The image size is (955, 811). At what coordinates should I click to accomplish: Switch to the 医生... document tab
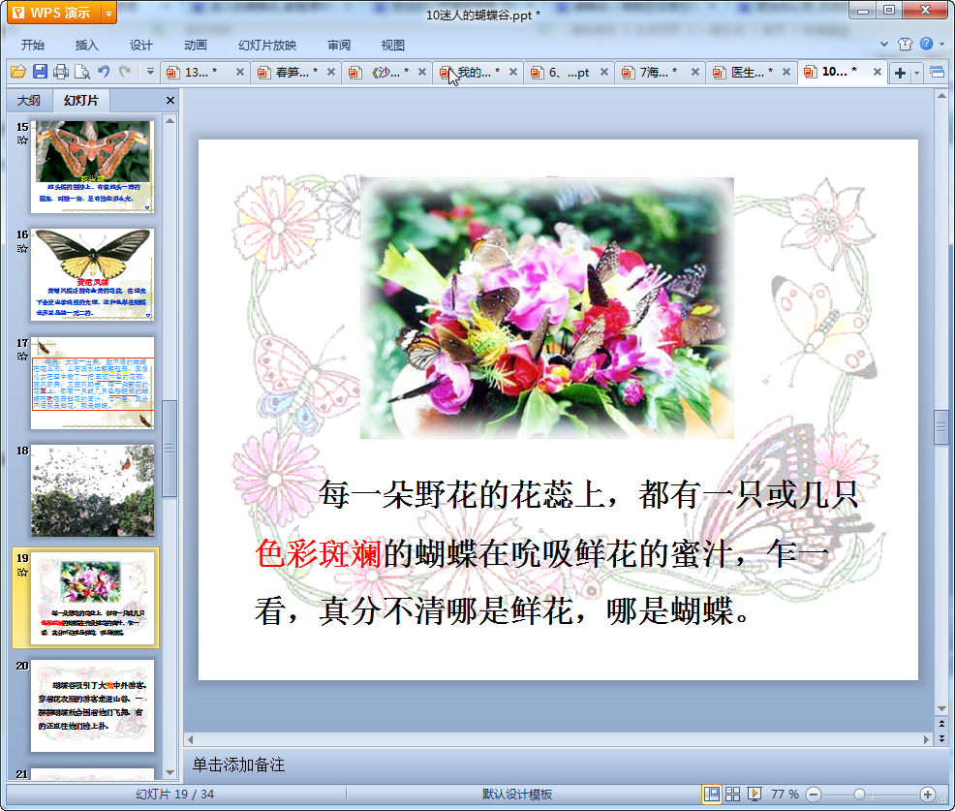[x=749, y=73]
